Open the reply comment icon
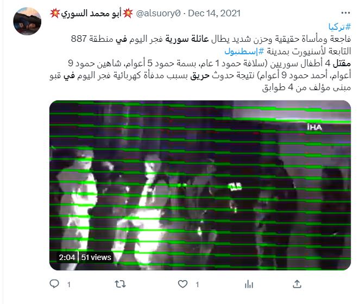 coord(54,284)
